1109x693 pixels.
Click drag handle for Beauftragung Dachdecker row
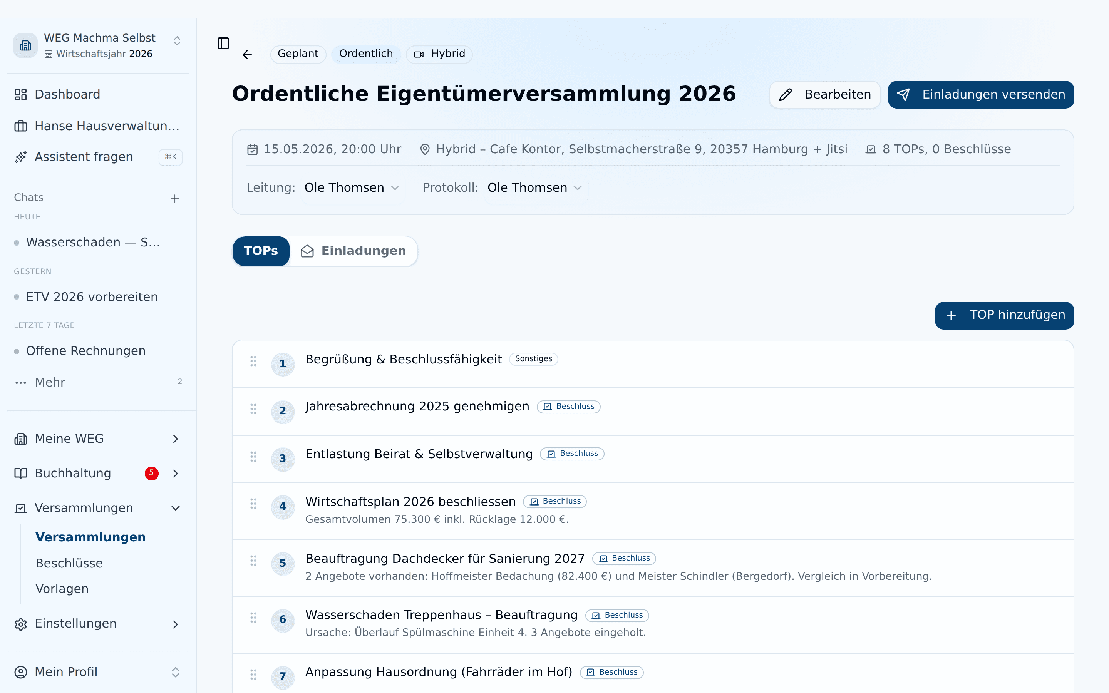253,561
